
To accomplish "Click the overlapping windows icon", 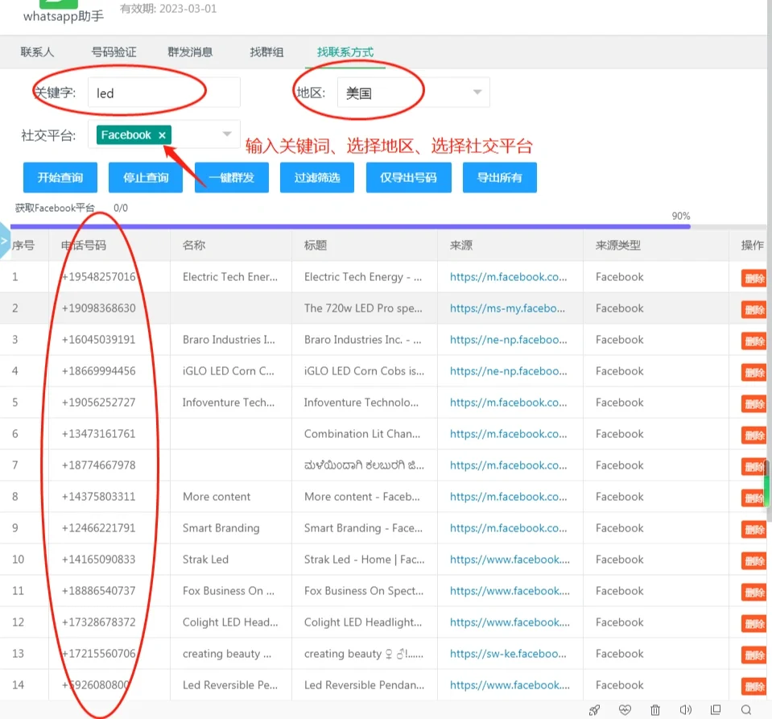I will coord(716,709).
